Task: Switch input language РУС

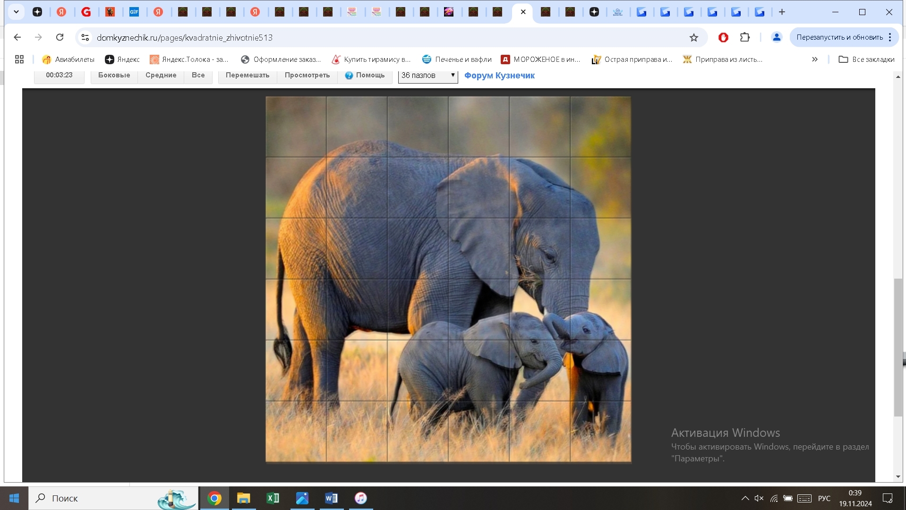Action: pyautogui.click(x=824, y=498)
